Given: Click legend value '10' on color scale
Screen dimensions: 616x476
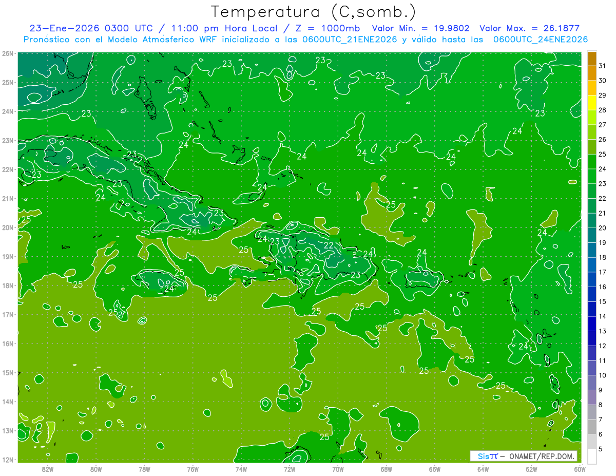Looking at the screenshot, I should pos(602,375).
